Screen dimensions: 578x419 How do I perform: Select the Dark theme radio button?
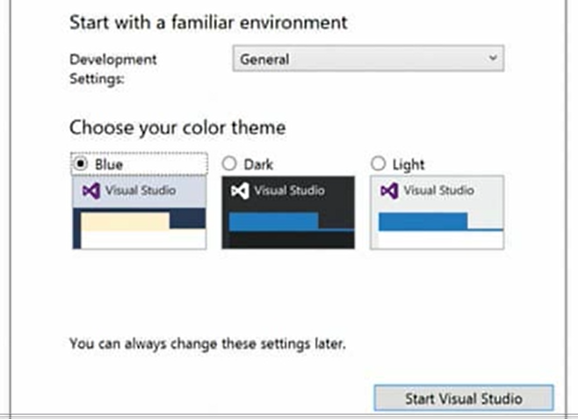coord(229,163)
